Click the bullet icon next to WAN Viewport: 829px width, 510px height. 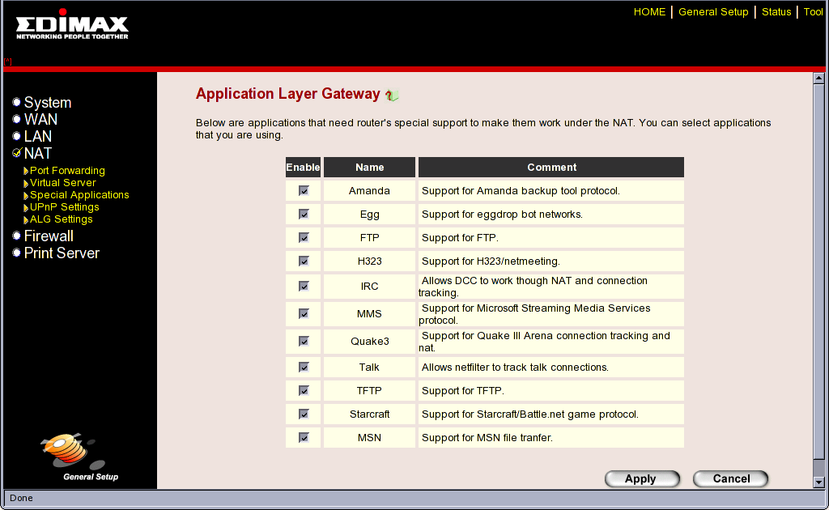click(16, 120)
